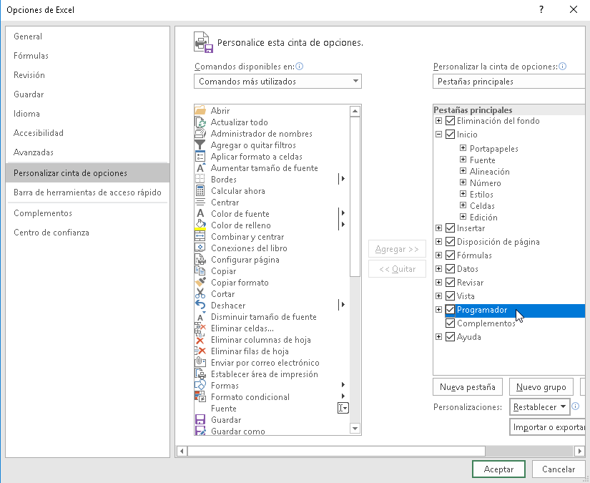Click the Cancelar button

(x=559, y=469)
